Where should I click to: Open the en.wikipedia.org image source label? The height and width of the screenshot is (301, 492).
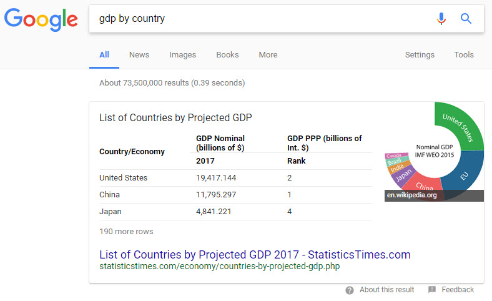411,195
